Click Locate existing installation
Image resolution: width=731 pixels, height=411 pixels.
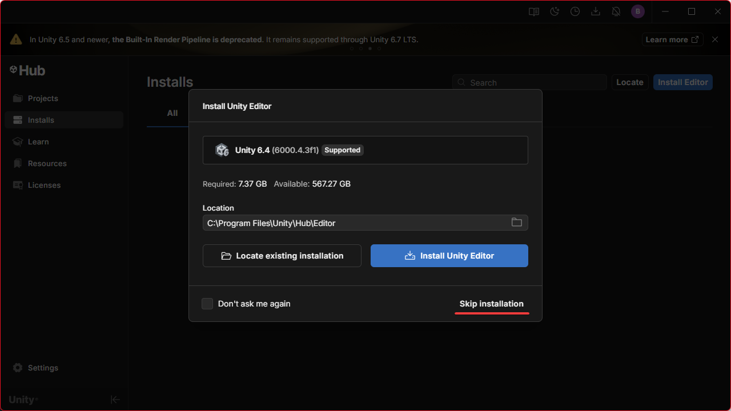[x=282, y=256]
